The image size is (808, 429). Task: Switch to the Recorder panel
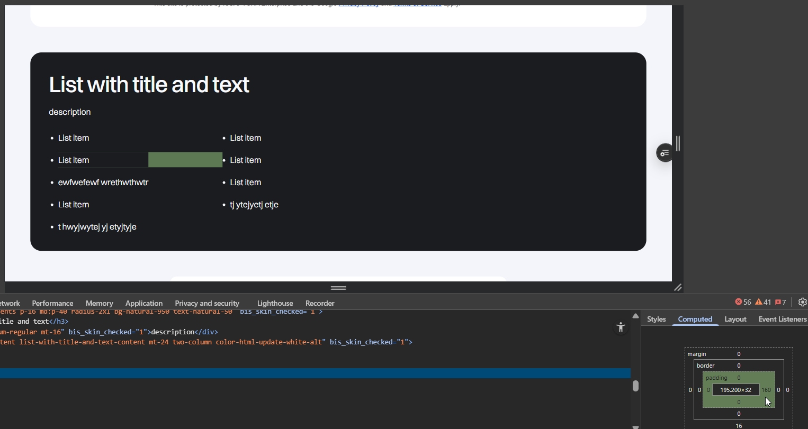tap(320, 303)
